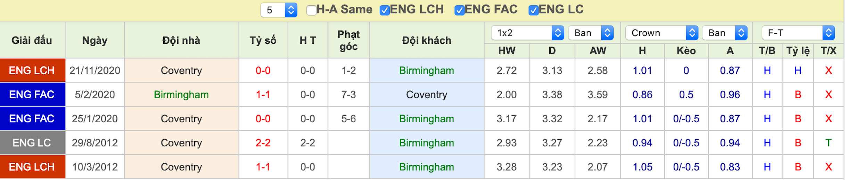Click Coventry home team in 25/1/2020 row
Image resolution: width=847 pixels, height=180 pixels.
pyautogui.click(x=181, y=119)
